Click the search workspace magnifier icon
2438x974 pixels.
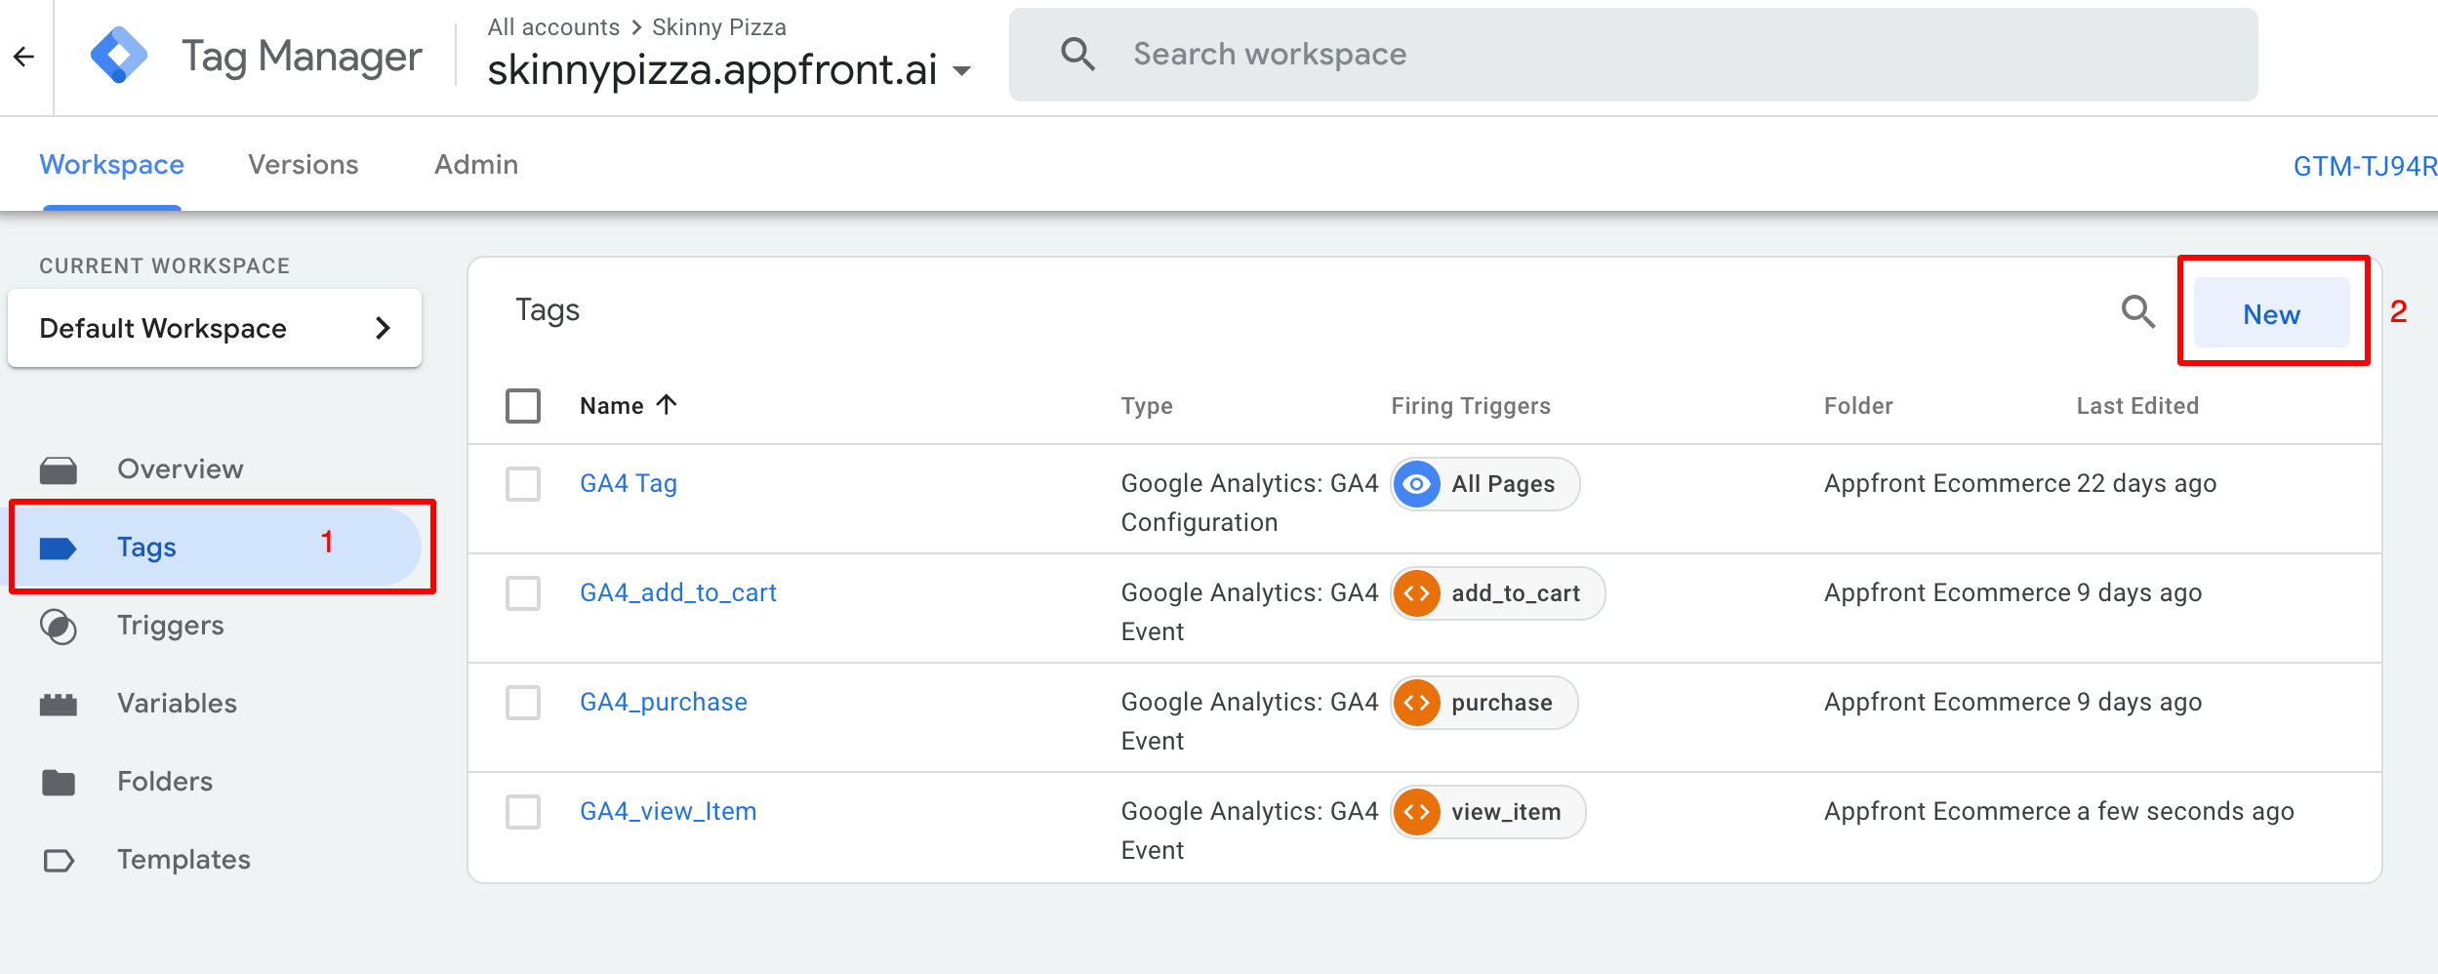(1077, 54)
